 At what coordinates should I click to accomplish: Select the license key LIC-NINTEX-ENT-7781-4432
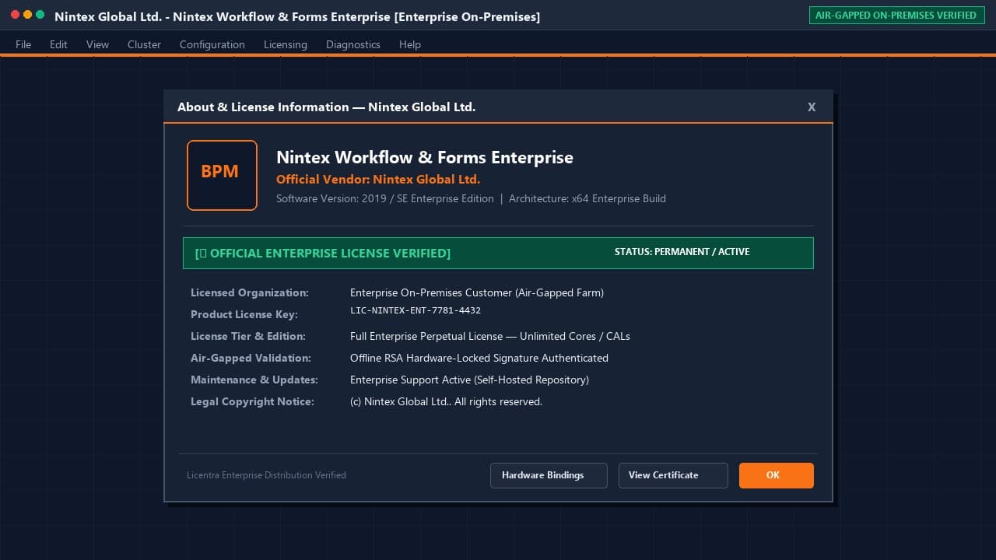416,310
